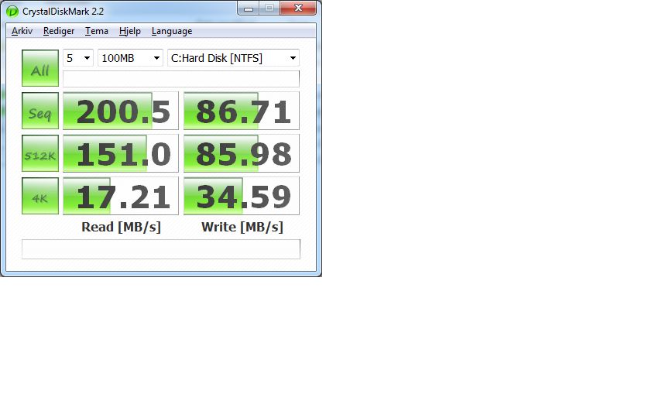Click the 4K write result 34.59

[242, 196]
